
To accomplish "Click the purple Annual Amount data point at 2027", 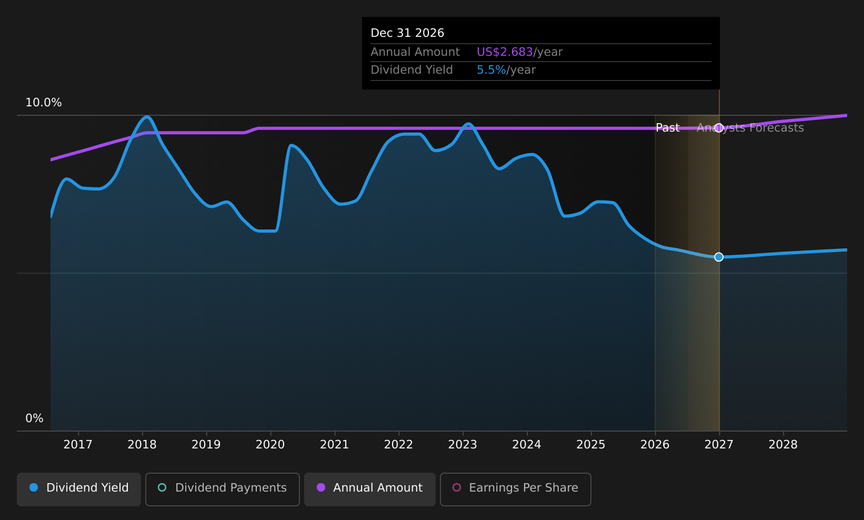I will click(x=719, y=128).
